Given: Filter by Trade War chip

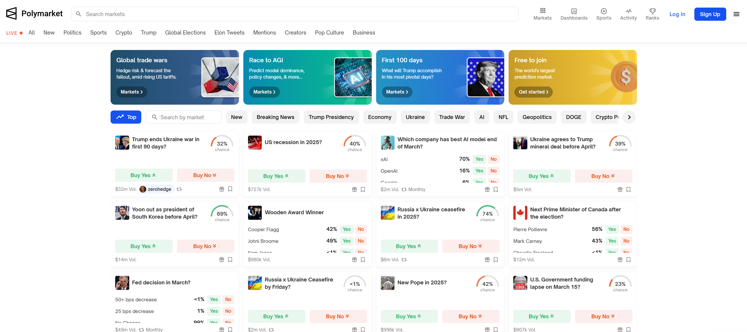Looking at the screenshot, I should tap(452, 117).
